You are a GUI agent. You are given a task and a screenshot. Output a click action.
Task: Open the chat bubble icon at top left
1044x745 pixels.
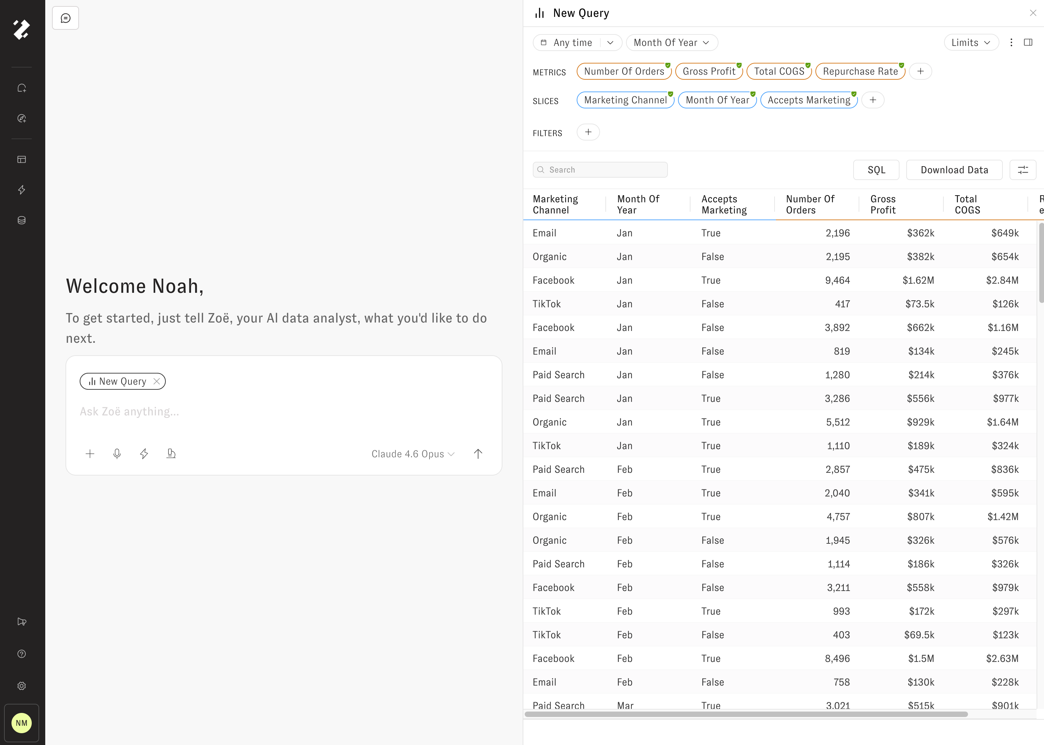[66, 18]
